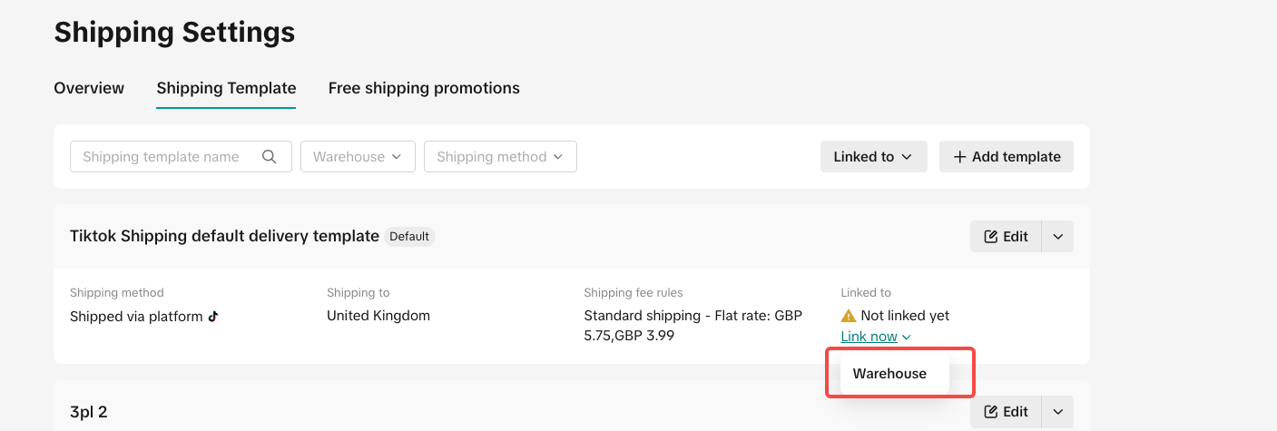Screen dimensions: 1277x431
Task: Select the Shipping Template tab
Action: tap(226, 88)
